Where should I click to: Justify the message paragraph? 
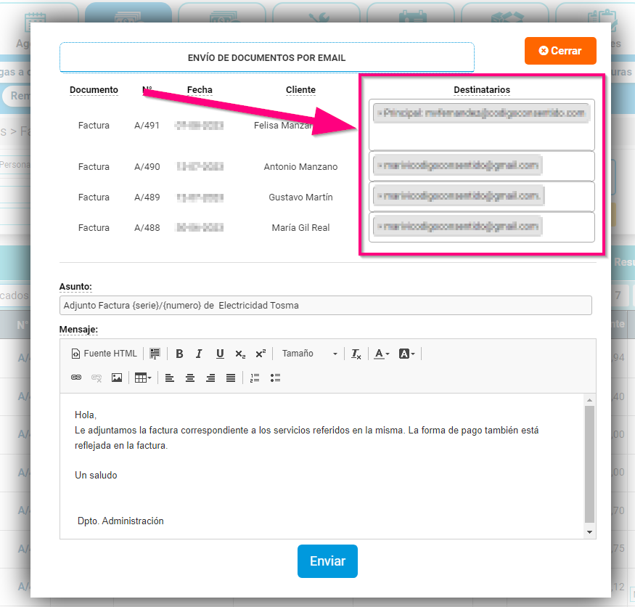[230, 378]
